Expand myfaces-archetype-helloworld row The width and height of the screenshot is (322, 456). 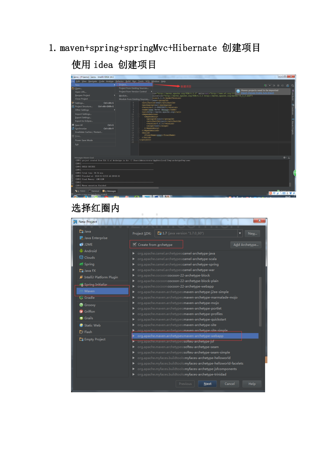[134, 358]
